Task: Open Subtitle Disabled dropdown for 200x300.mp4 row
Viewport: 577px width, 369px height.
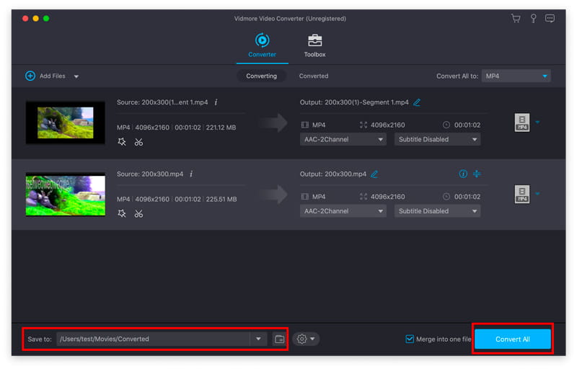Action: click(x=437, y=211)
